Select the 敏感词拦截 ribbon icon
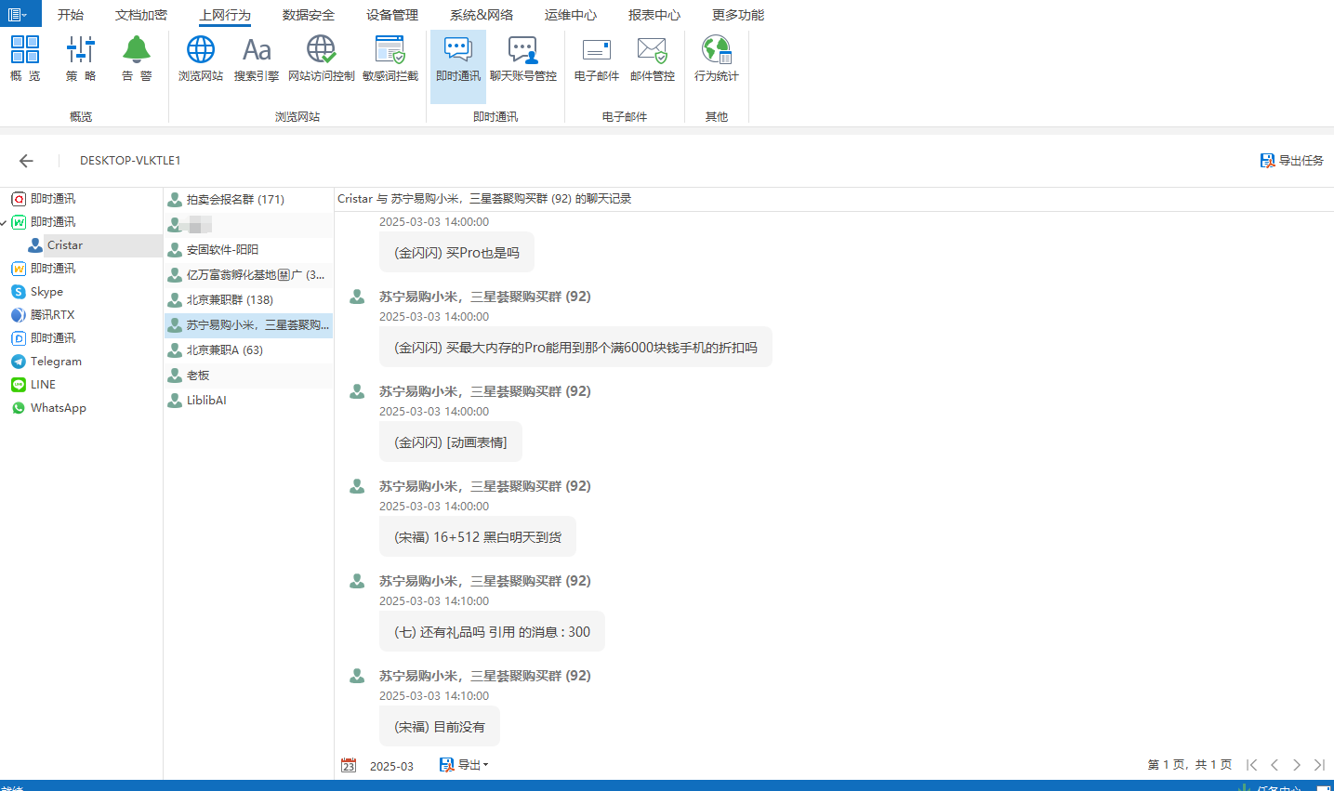 390,50
